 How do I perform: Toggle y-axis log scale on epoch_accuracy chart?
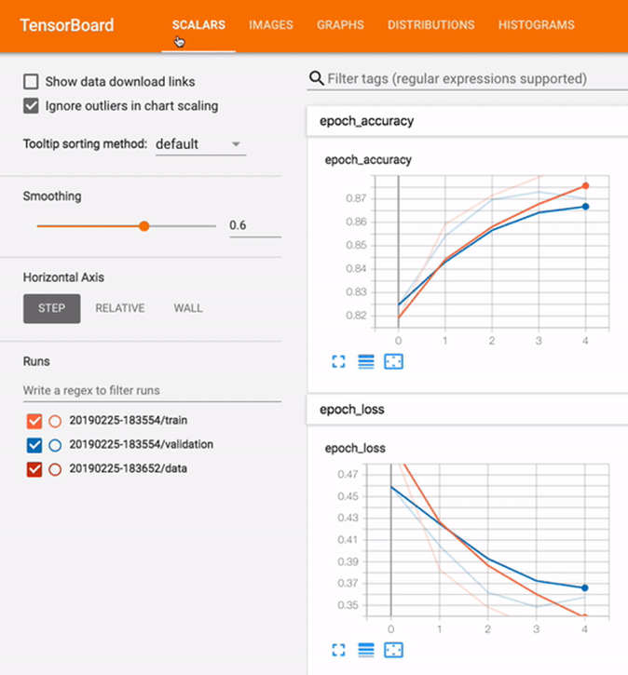[366, 361]
